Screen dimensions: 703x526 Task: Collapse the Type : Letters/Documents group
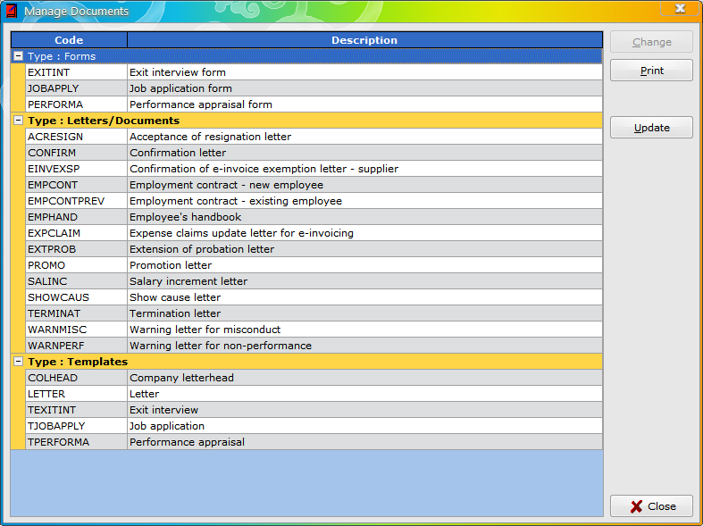coord(18,121)
